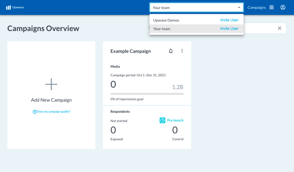Click Add New Campaign label
The height and width of the screenshot is (172, 294).
[x=51, y=100]
